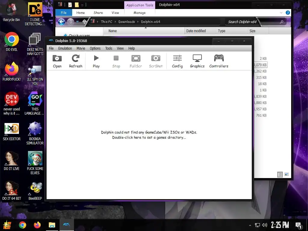This screenshot has width=308, height=231.
Task: Open the Tools menu in Dolphin
Action: tap(109, 48)
